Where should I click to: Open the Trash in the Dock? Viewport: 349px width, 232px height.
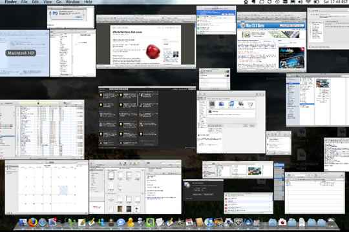332,222
